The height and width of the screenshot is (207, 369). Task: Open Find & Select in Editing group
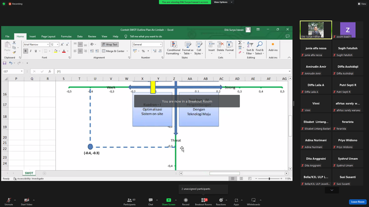click(x=259, y=48)
